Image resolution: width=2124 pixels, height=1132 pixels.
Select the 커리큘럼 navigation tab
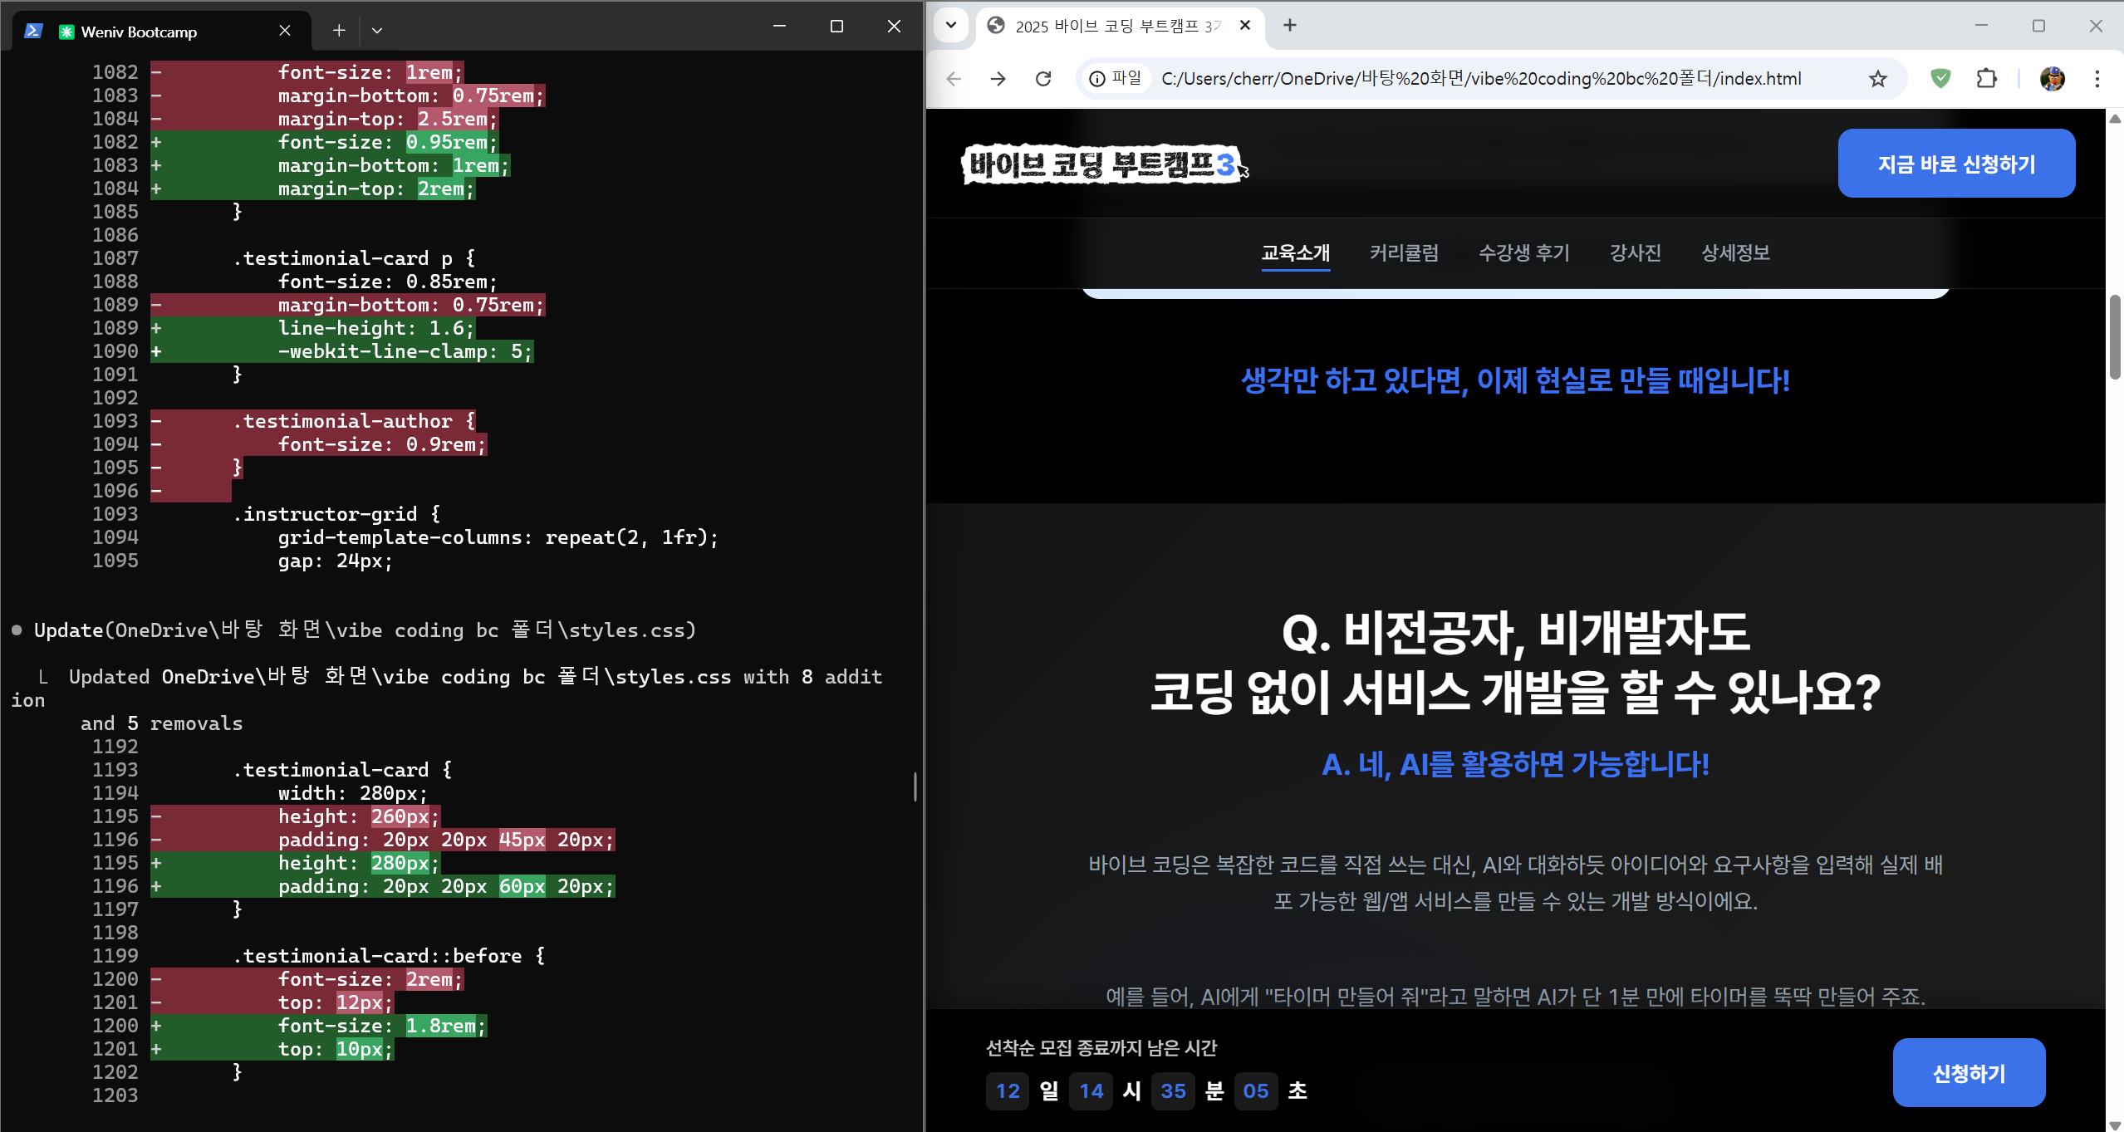click(1404, 253)
